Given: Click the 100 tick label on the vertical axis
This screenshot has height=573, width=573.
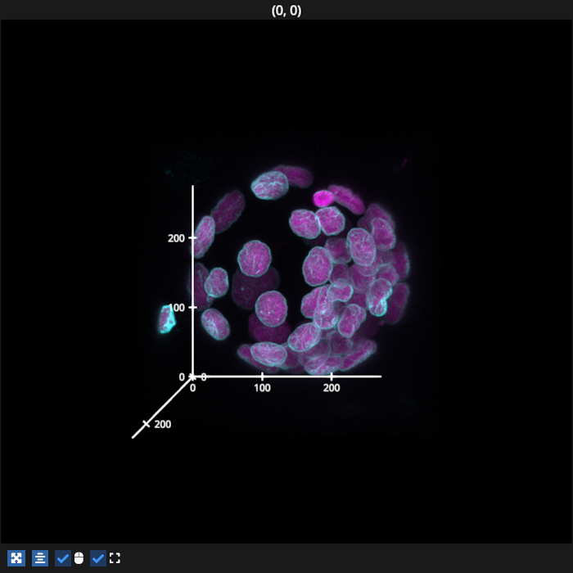Looking at the screenshot, I should click(x=176, y=307).
